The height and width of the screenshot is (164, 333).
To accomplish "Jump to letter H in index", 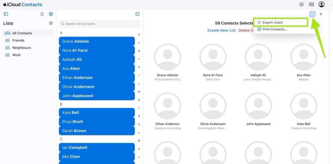I will coord(139,67).
